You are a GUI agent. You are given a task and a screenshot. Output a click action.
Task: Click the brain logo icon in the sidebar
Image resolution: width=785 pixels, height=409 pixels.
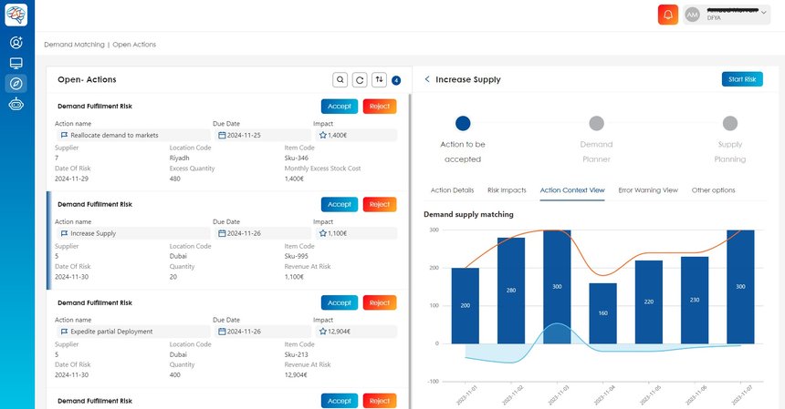(16, 15)
